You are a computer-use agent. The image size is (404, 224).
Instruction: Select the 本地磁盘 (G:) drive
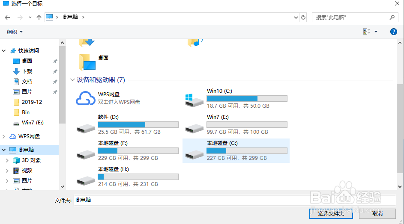(236, 151)
